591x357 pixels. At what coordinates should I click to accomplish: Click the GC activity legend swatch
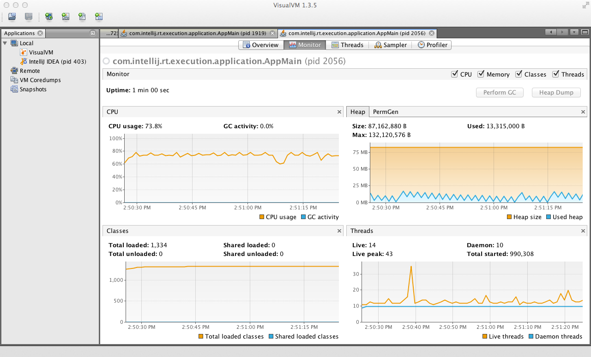click(303, 217)
